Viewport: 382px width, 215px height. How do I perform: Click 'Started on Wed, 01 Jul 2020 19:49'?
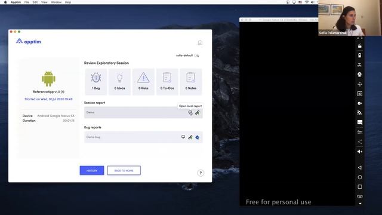click(x=48, y=99)
